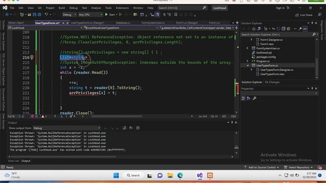Open LockHood.UserTypesForm class dropdown

(121, 28)
